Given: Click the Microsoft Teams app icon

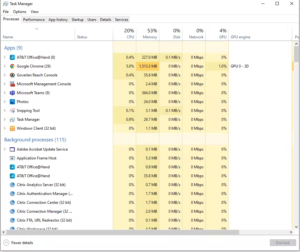Looking at the screenshot, I should pos(12,93).
